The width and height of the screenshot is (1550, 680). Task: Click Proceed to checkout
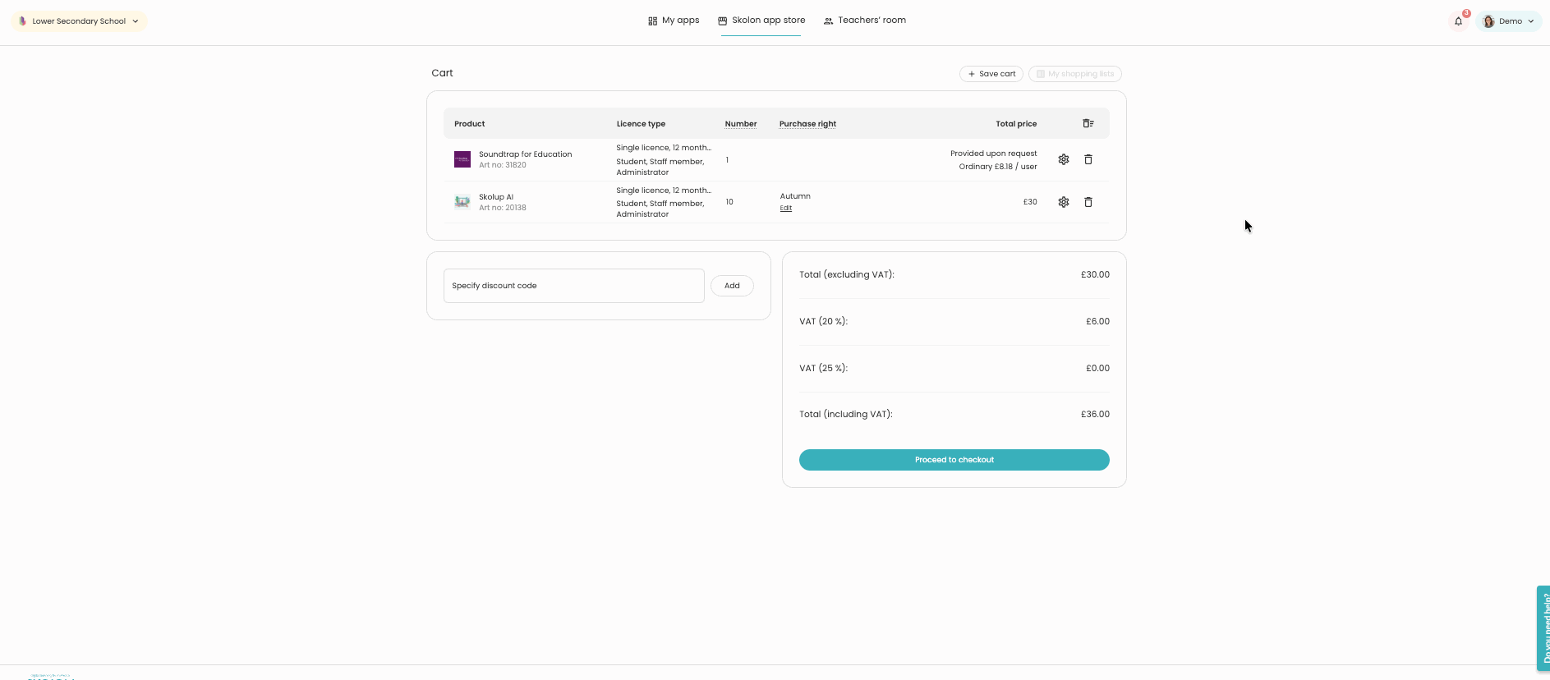954,460
